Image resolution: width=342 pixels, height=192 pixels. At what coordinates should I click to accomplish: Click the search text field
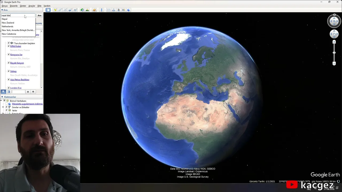(x=18, y=15)
